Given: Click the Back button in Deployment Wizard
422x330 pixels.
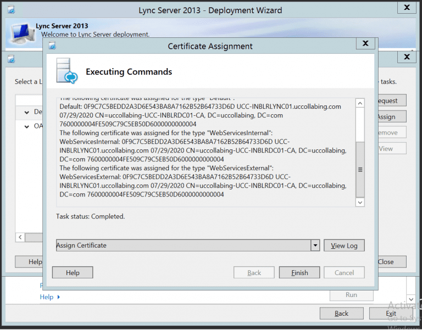Looking at the screenshot, I should (341, 313).
